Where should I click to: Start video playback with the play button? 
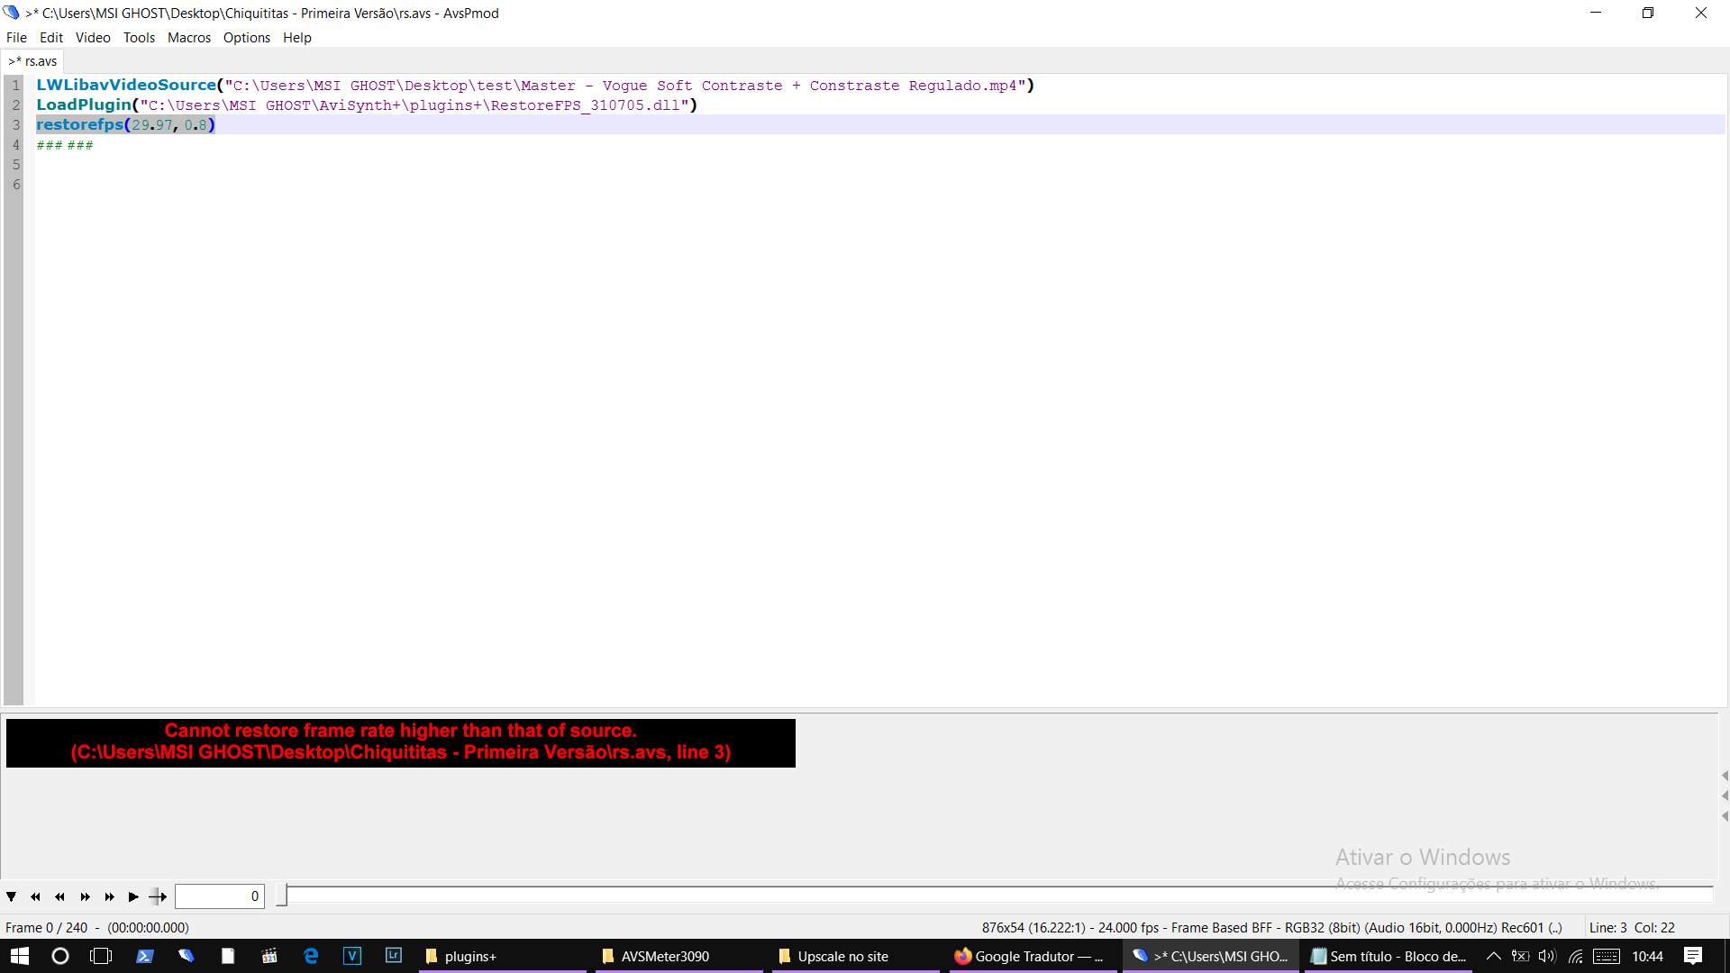[x=133, y=896]
